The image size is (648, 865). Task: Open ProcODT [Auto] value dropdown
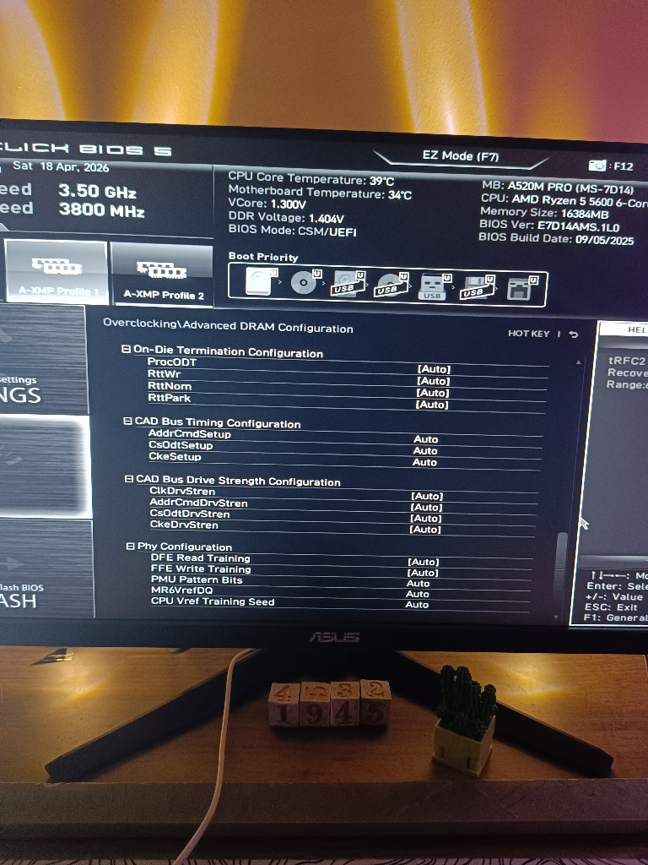click(434, 369)
